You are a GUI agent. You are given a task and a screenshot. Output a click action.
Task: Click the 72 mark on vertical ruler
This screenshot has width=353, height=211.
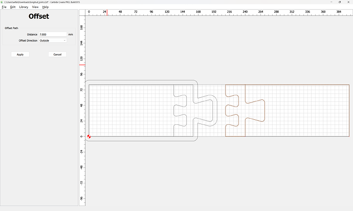tap(81, 90)
